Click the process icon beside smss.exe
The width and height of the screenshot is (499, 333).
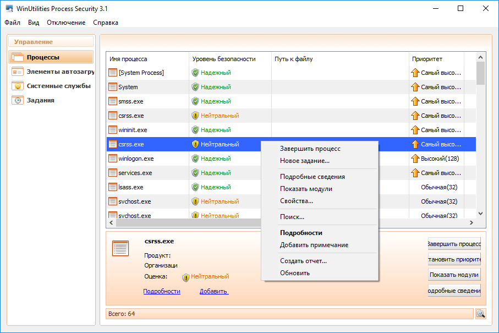pyautogui.click(x=113, y=101)
